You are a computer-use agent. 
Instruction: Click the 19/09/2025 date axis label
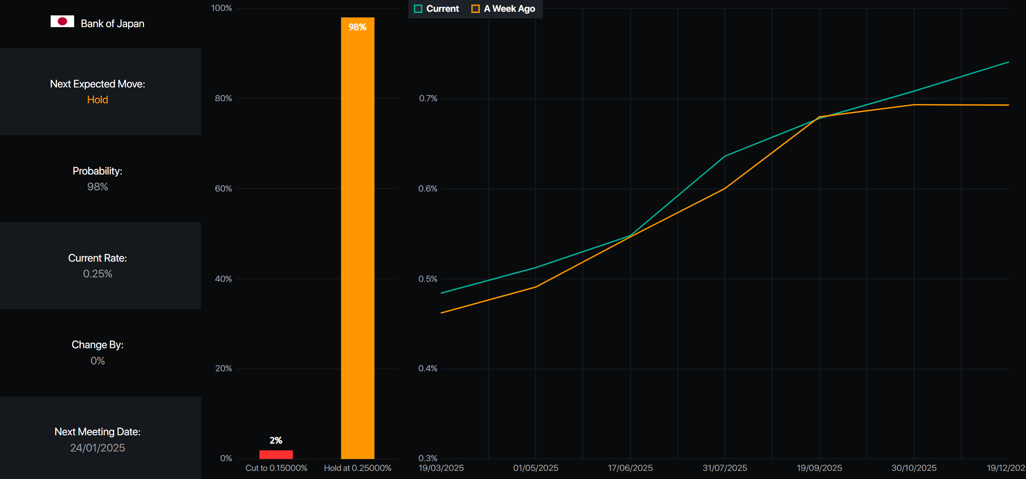pyautogui.click(x=819, y=468)
